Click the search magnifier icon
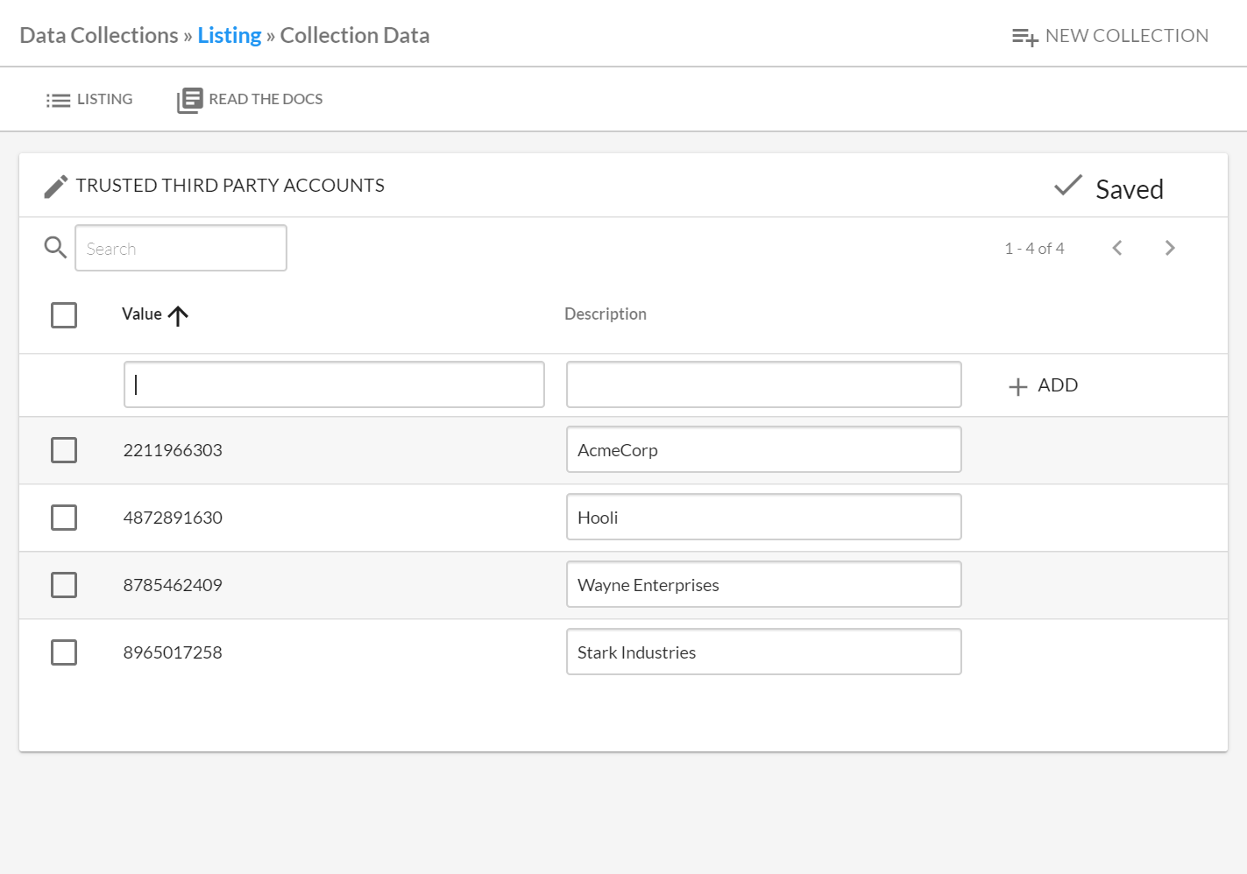1247x874 pixels. click(55, 248)
